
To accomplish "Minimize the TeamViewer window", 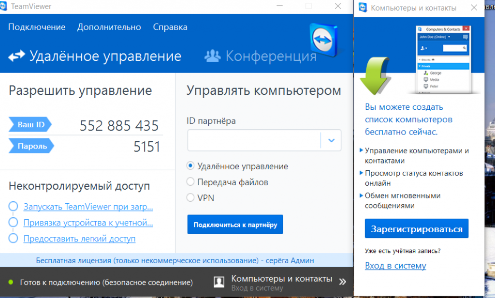I will [x=279, y=6].
